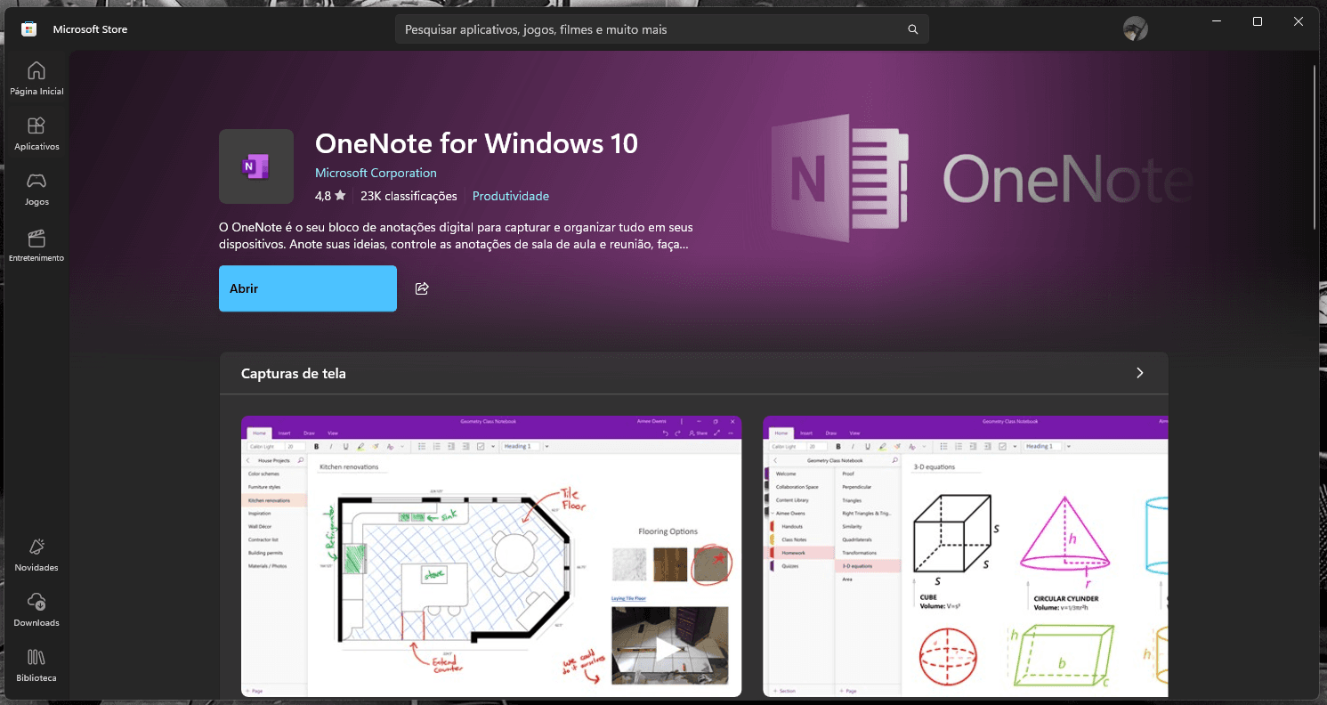Expand the Capturas de tela section chevron
The width and height of the screenshot is (1327, 705).
pyautogui.click(x=1139, y=373)
